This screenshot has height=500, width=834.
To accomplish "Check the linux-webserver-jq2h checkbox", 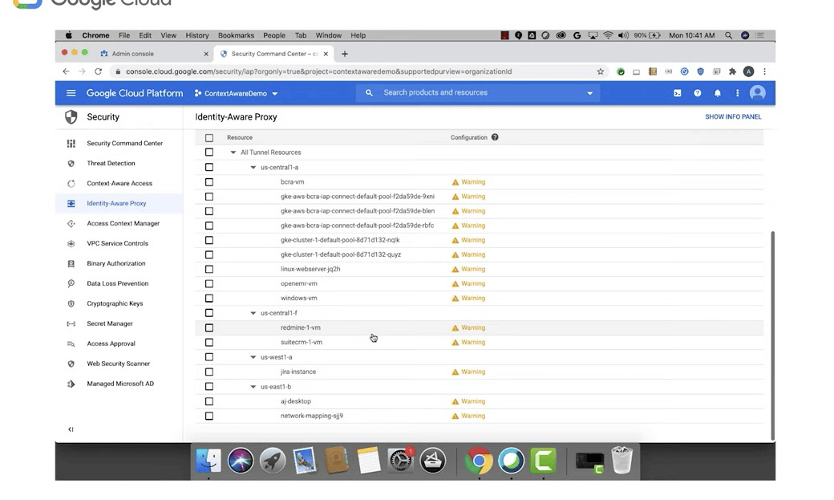I will tap(209, 270).
